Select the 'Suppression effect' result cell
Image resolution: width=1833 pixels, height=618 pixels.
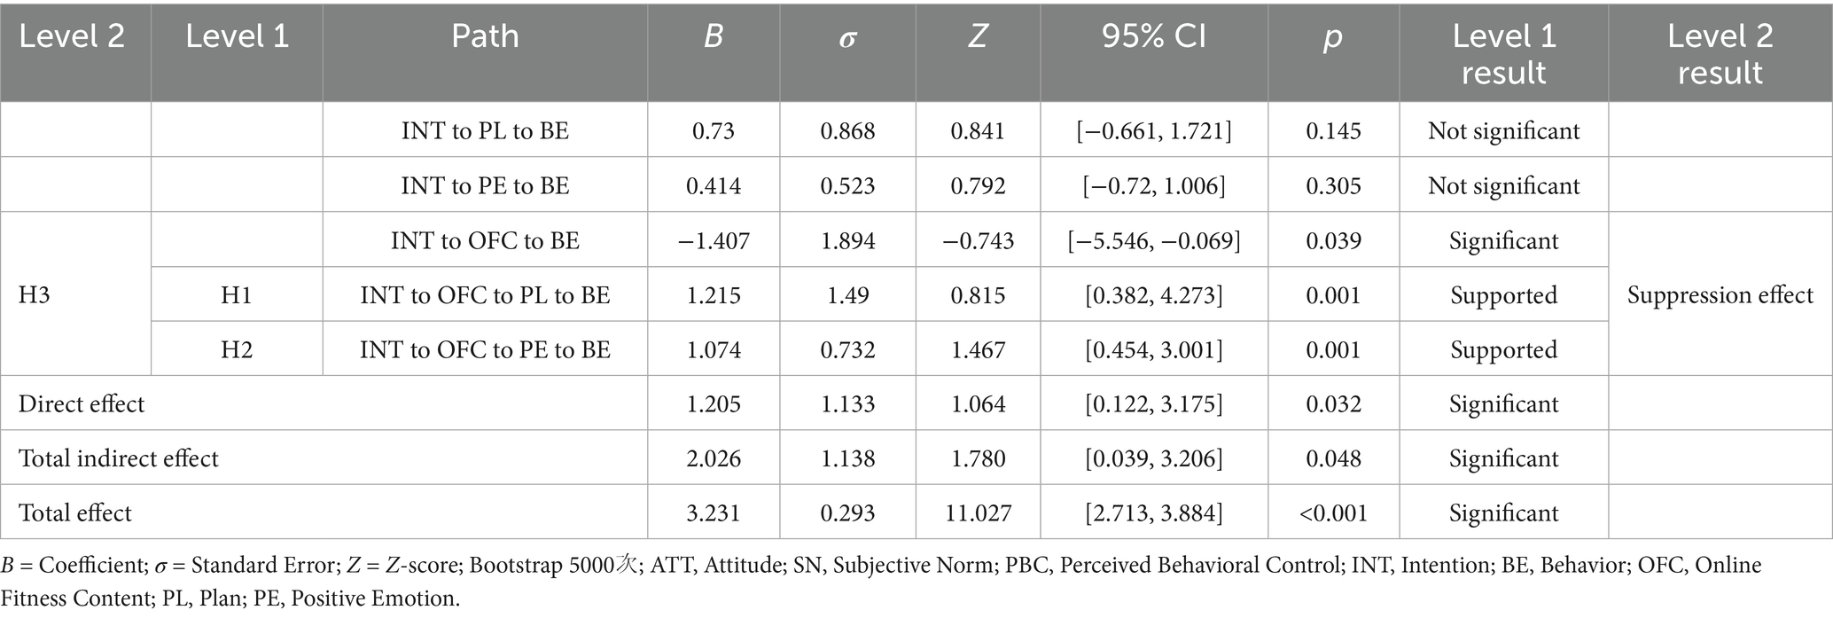tap(1720, 295)
